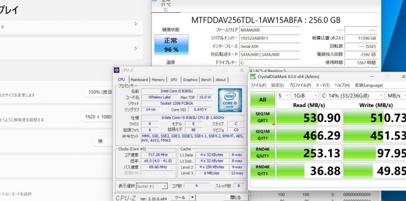Run the RND4K Q1T1 test

(263, 170)
